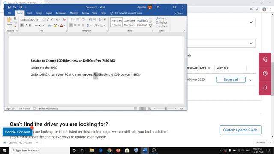274x154 pixels.
Task: Switch to the Insert ribbon tab
Action: pos(29,13)
